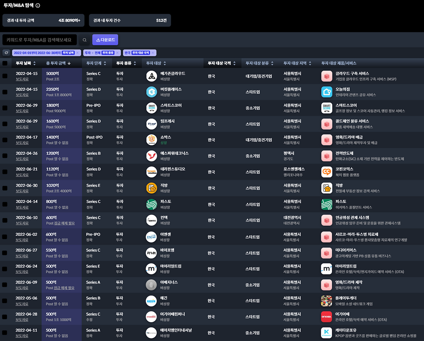Click the 여기어때 product icon
424x341 pixels.
(x=326, y=317)
